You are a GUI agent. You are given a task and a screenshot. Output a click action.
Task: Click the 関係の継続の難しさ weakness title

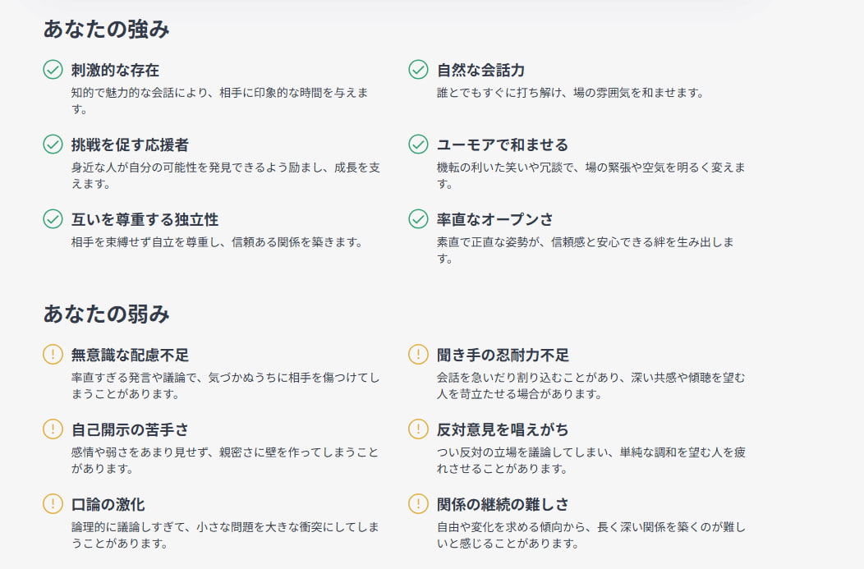click(x=503, y=504)
